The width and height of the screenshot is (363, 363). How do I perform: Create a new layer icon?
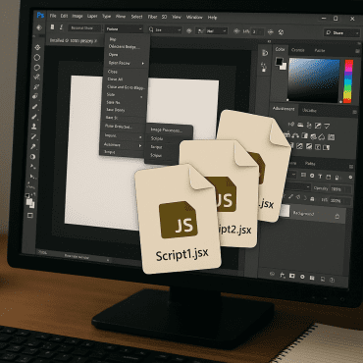coord(323,280)
